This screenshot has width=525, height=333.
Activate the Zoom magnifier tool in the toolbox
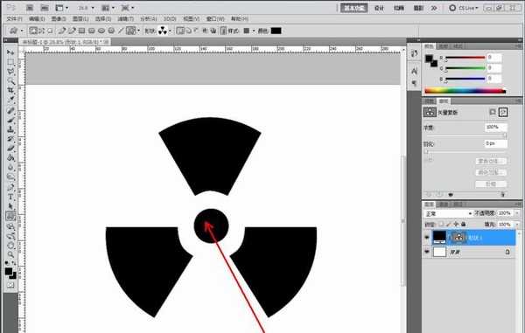click(10, 254)
